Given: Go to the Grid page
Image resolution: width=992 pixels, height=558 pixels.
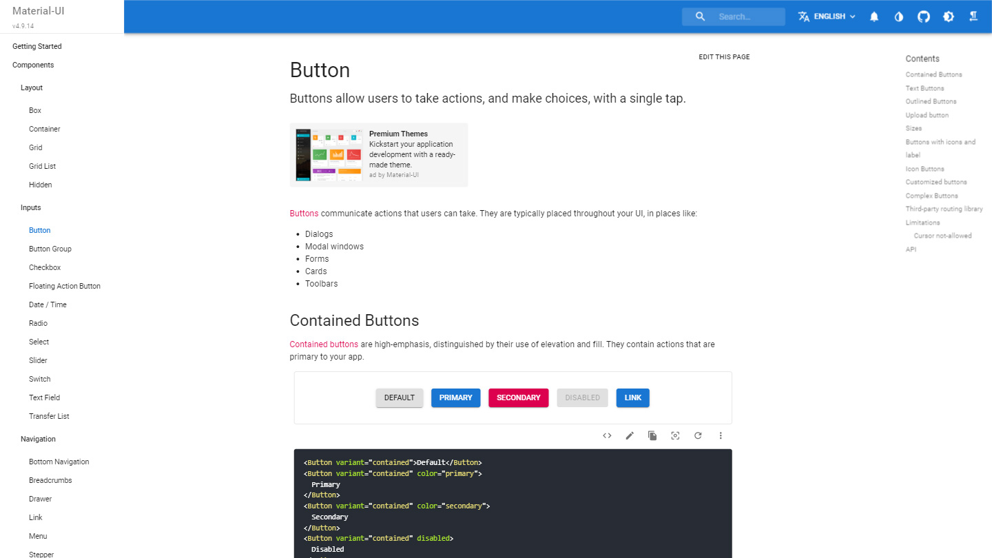Looking at the screenshot, I should point(36,147).
